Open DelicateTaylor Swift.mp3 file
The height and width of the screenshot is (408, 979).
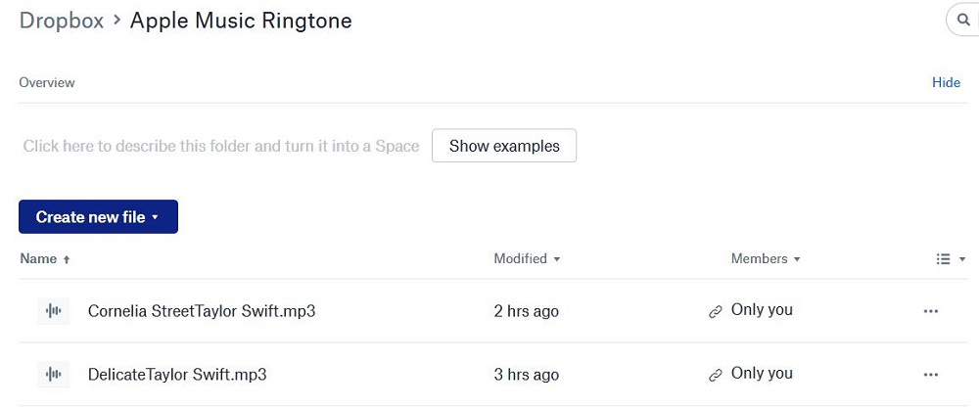click(177, 374)
